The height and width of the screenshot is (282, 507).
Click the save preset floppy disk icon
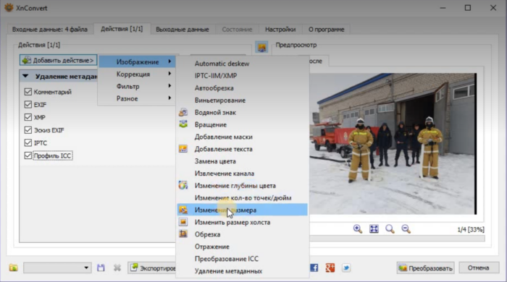[101, 268]
